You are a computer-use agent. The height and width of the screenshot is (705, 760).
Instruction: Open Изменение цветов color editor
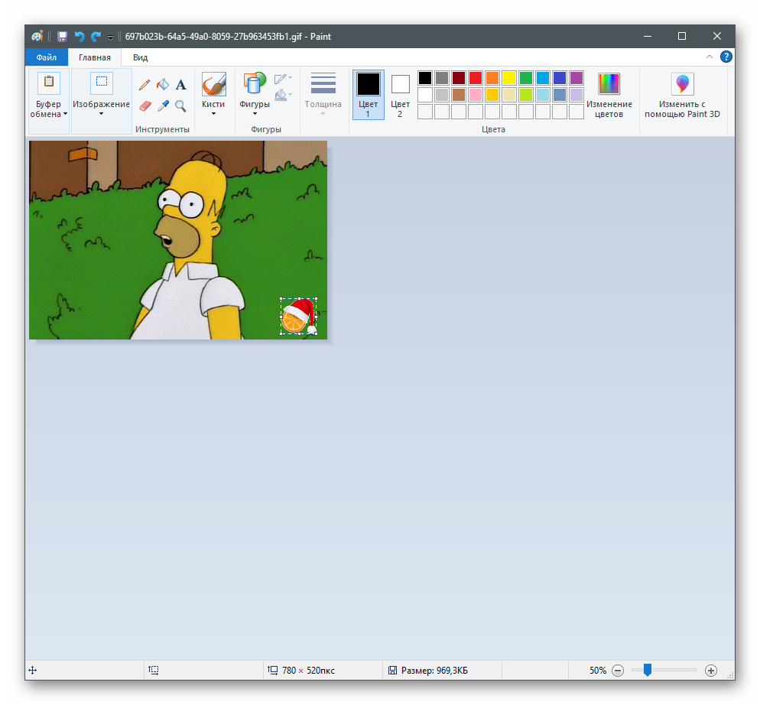click(609, 94)
